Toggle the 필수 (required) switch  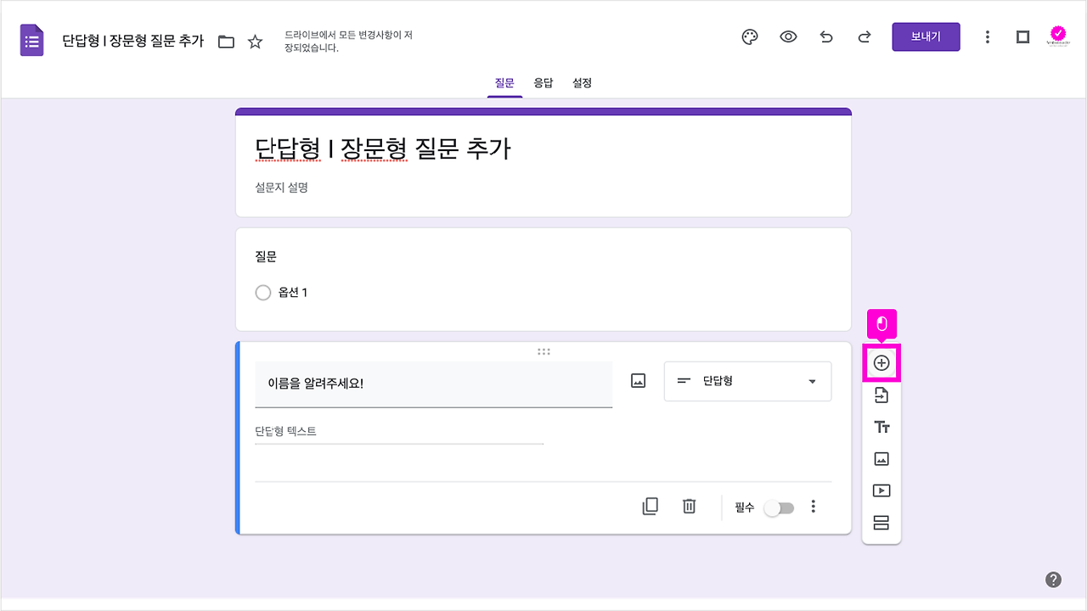click(779, 507)
